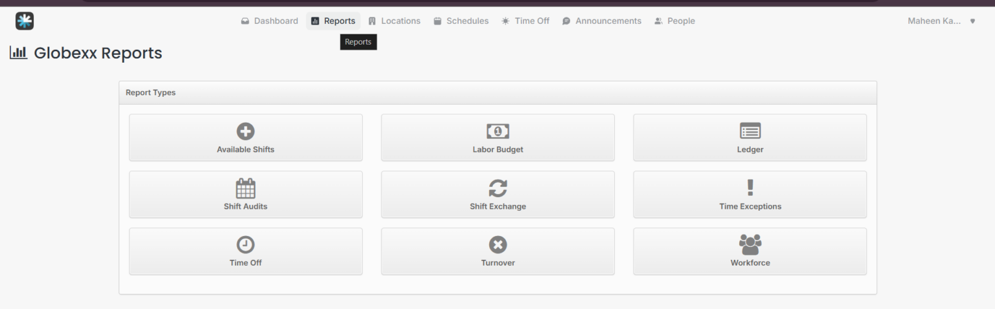This screenshot has width=995, height=309.
Task: Select the Time Off clock icon
Action: [246, 244]
